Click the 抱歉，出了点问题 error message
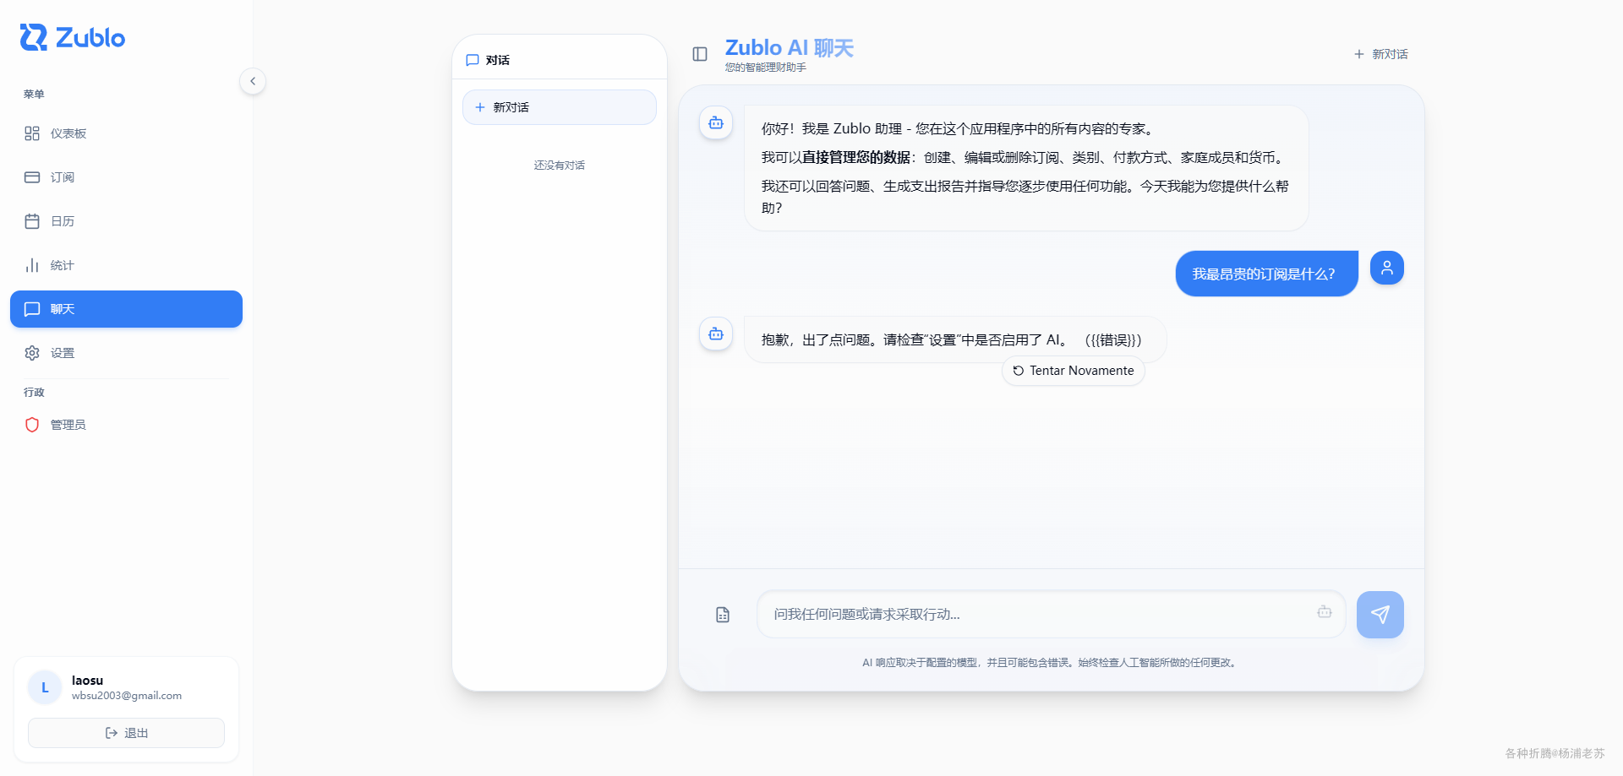Screen dimensions: 1623x776 pos(955,339)
